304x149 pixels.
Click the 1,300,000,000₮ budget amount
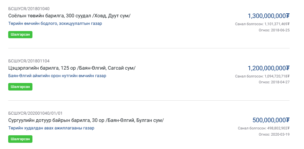tap(269, 16)
